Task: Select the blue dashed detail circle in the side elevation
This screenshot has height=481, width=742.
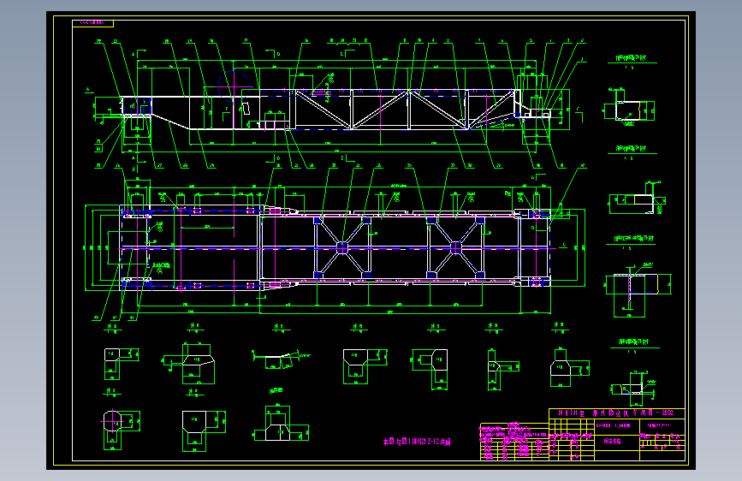Action: coord(234,86)
